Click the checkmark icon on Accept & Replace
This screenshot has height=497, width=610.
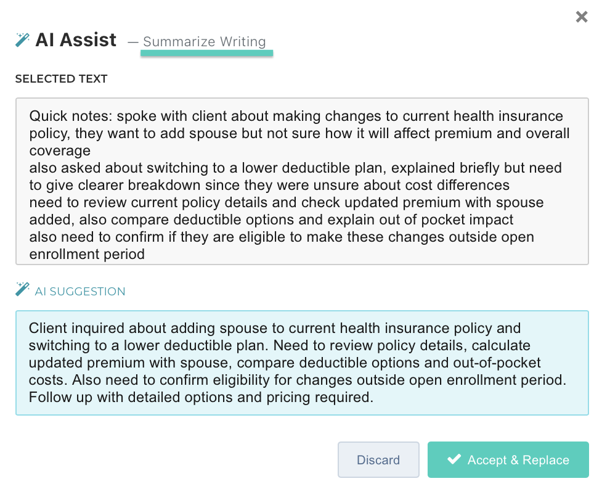coord(454,459)
